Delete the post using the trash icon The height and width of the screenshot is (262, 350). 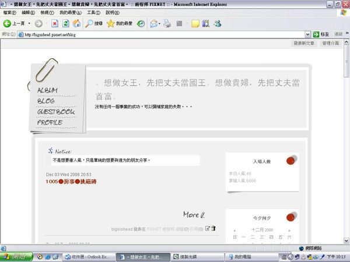[214, 228]
